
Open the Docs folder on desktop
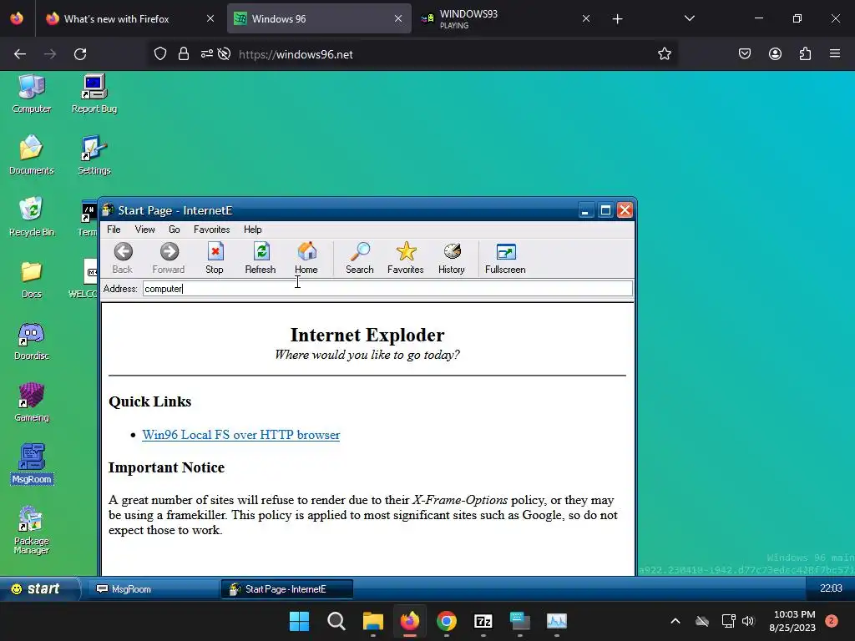pos(32,280)
